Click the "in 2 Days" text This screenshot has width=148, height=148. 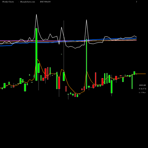[x=142, y=92]
